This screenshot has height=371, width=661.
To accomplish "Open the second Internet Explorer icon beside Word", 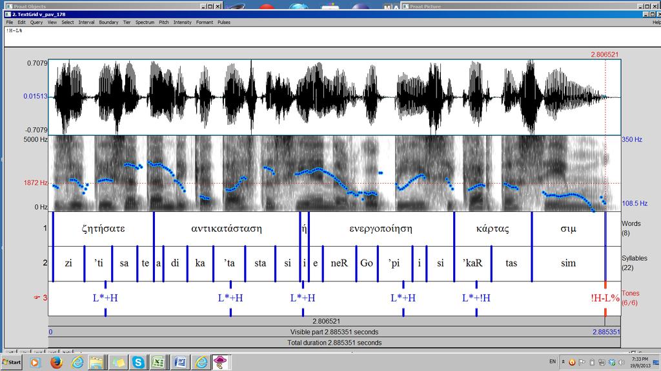I will pyautogui.click(x=201, y=362).
